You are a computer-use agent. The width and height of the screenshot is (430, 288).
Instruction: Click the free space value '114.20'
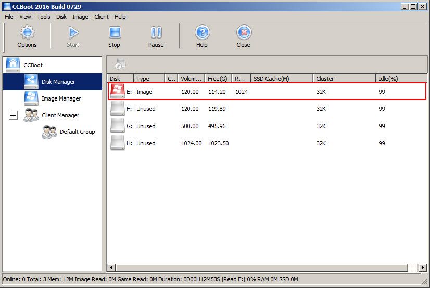[217, 92]
